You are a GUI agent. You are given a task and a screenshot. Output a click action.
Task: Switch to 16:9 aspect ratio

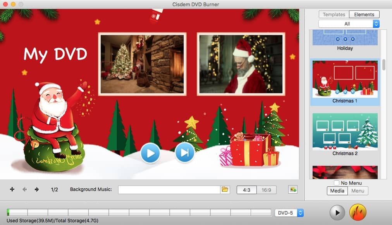tap(266, 190)
